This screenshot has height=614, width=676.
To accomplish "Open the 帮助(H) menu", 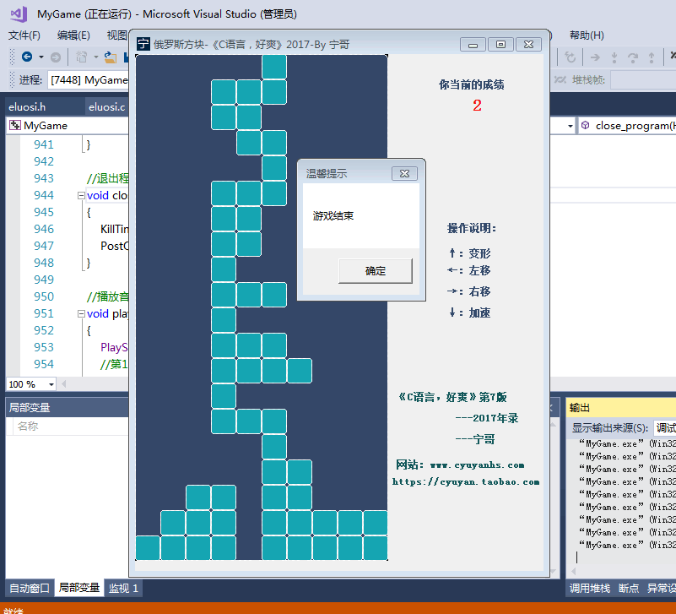I will (587, 35).
